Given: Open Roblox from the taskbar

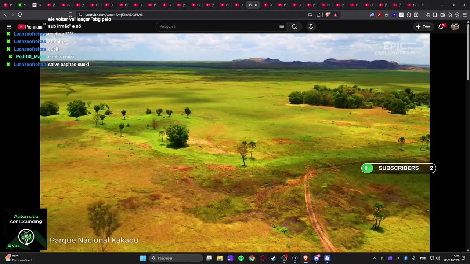Looking at the screenshot, I should pyautogui.click(x=327, y=258).
